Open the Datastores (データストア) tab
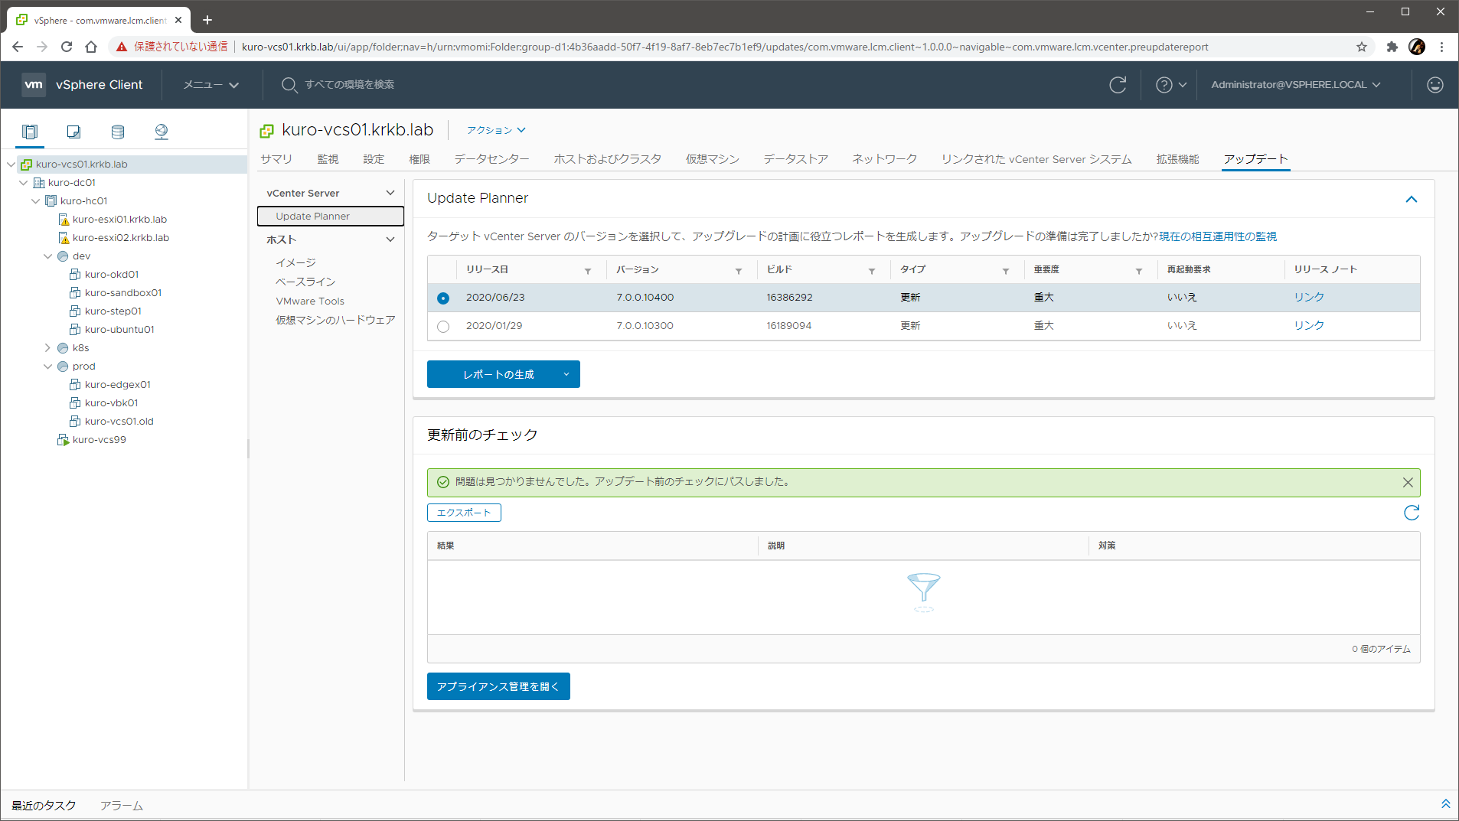The image size is (1459, 821). pyautogui.click(x=795, y=159)
